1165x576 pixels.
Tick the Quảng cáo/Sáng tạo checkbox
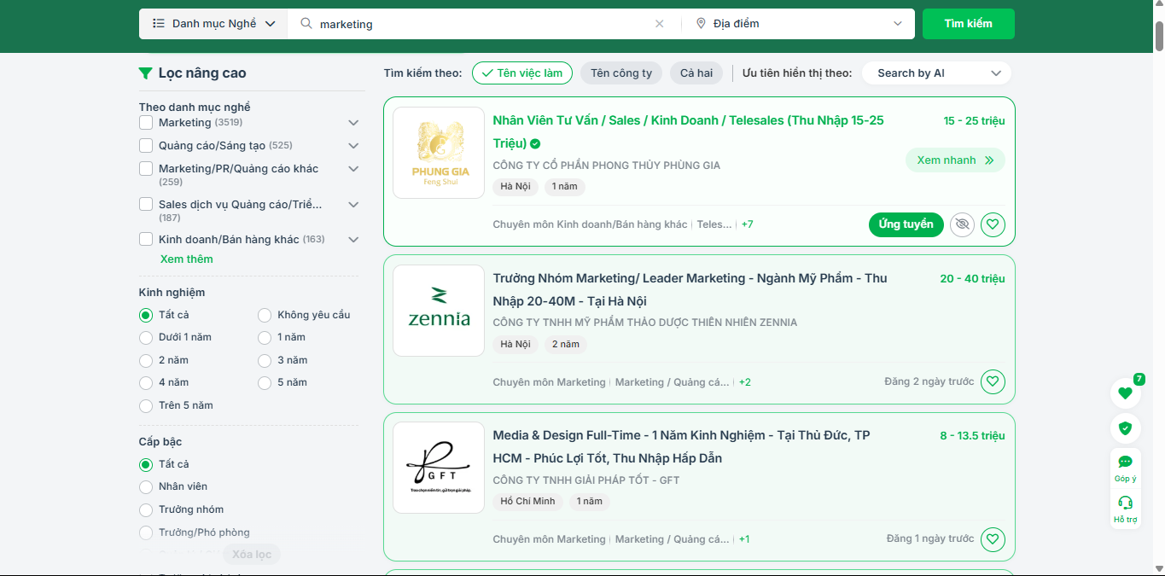click(x=146, y=145)
